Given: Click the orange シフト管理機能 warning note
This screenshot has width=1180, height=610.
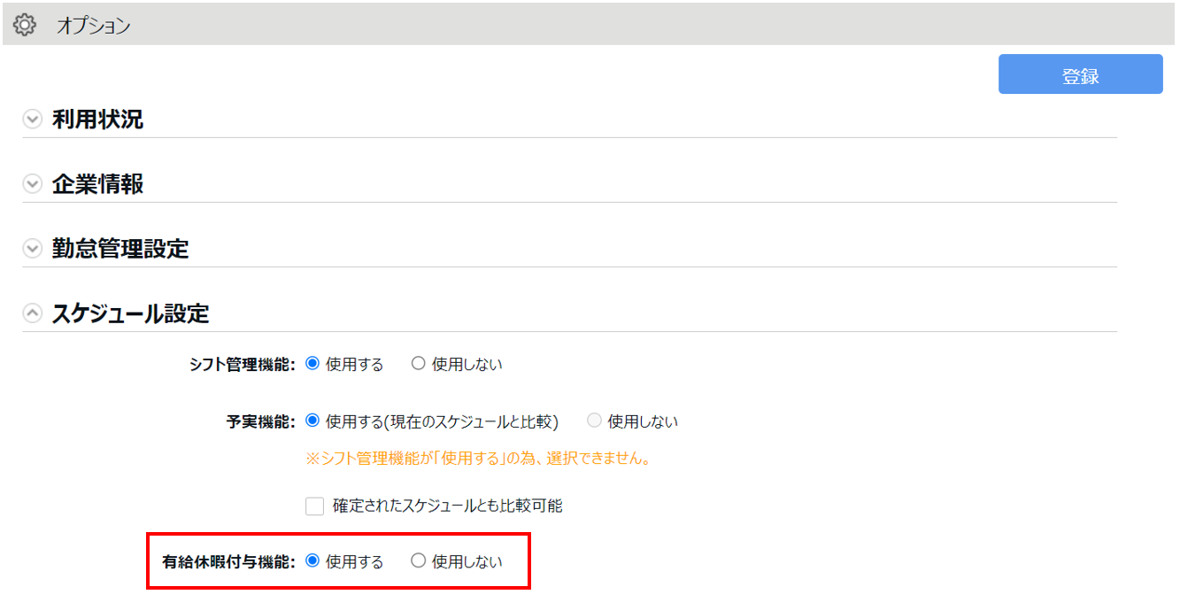Looking at the screenshot, I should point(478,459).
